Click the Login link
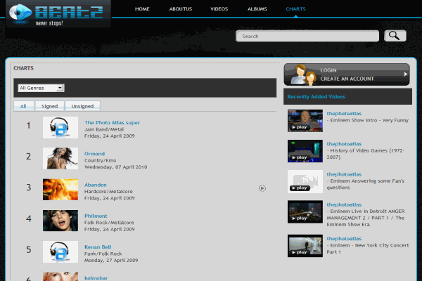Image resolution: width=422 pixels, height=281 pixels. click(x=328, y=70)
